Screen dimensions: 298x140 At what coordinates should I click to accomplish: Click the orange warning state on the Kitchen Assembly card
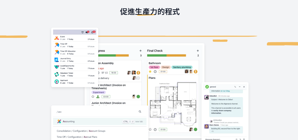(x=138, y=73)
